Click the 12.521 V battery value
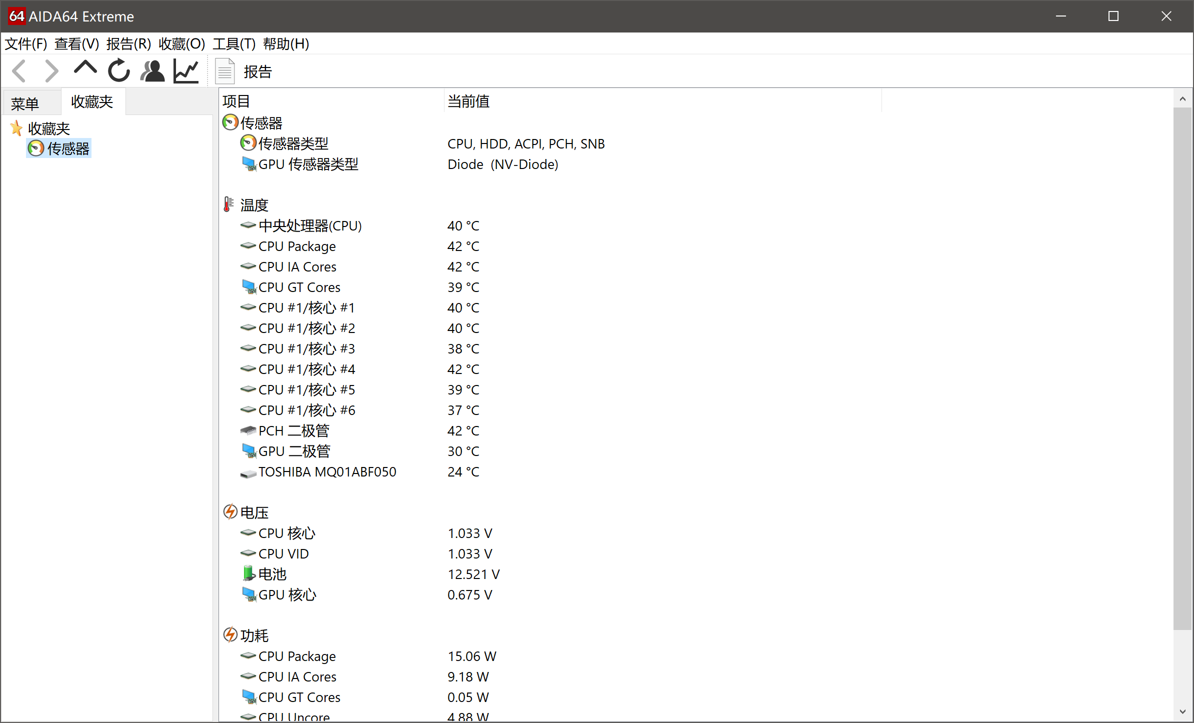 473,574
